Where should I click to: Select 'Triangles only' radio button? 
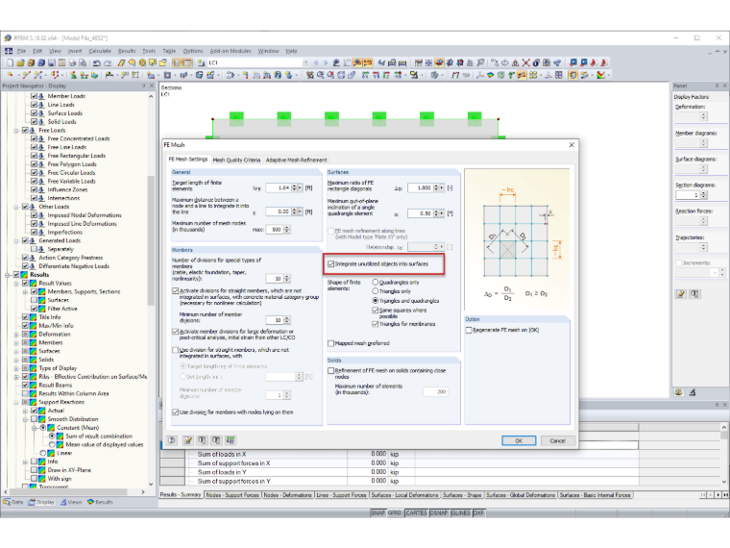376,291
